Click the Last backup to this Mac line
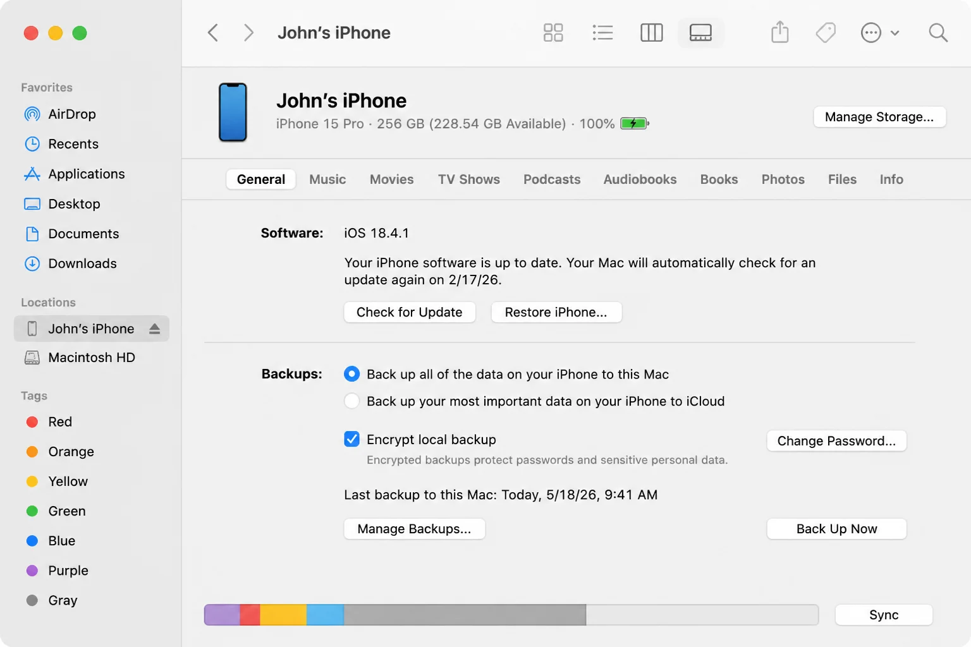The height and width of the screenshot is (647, 971). 501,495
